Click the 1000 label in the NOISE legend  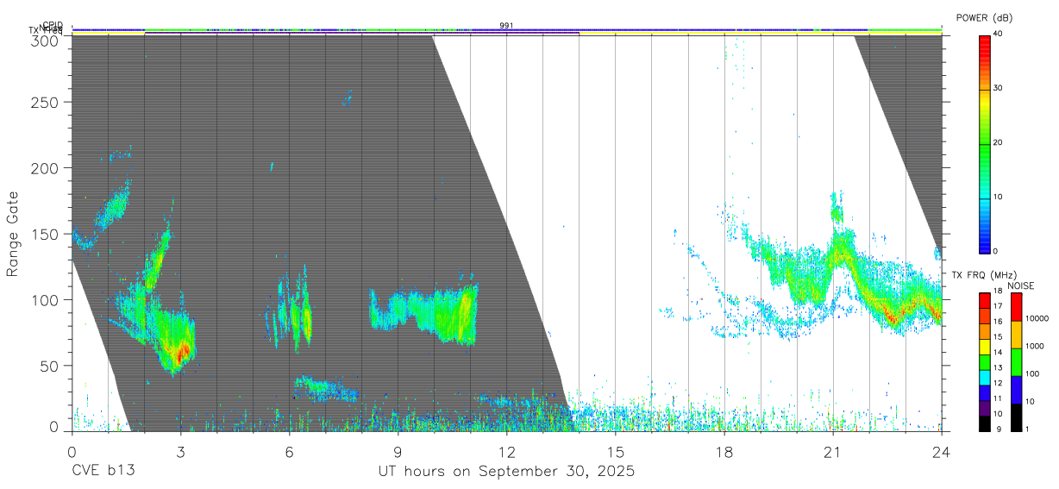click(x=1035, y=346)
